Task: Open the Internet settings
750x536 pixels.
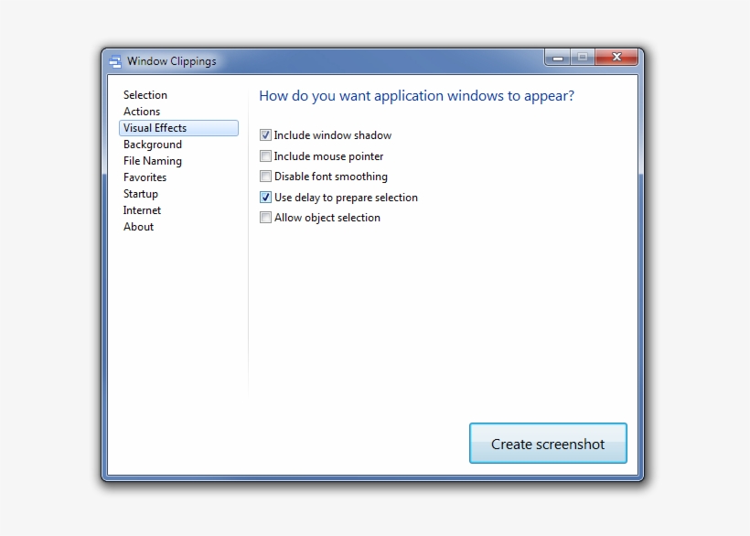Action: pyautogui.click(x=142, y=210)
